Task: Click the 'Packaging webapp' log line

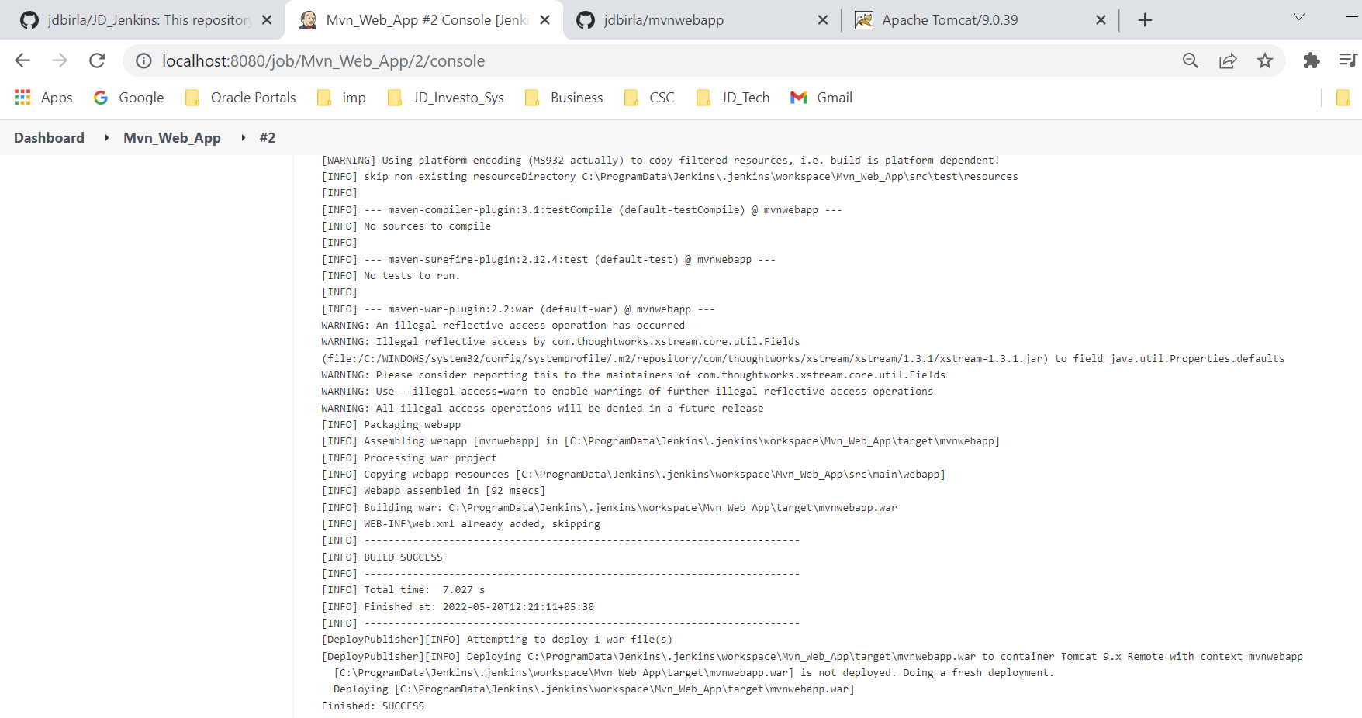Action: [x=392, y=425]
